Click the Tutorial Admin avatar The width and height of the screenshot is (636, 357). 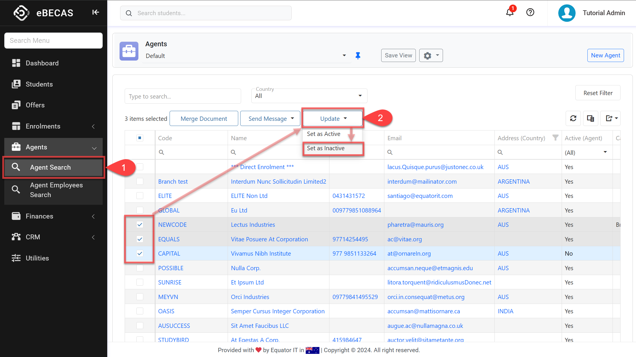[567, 13]
